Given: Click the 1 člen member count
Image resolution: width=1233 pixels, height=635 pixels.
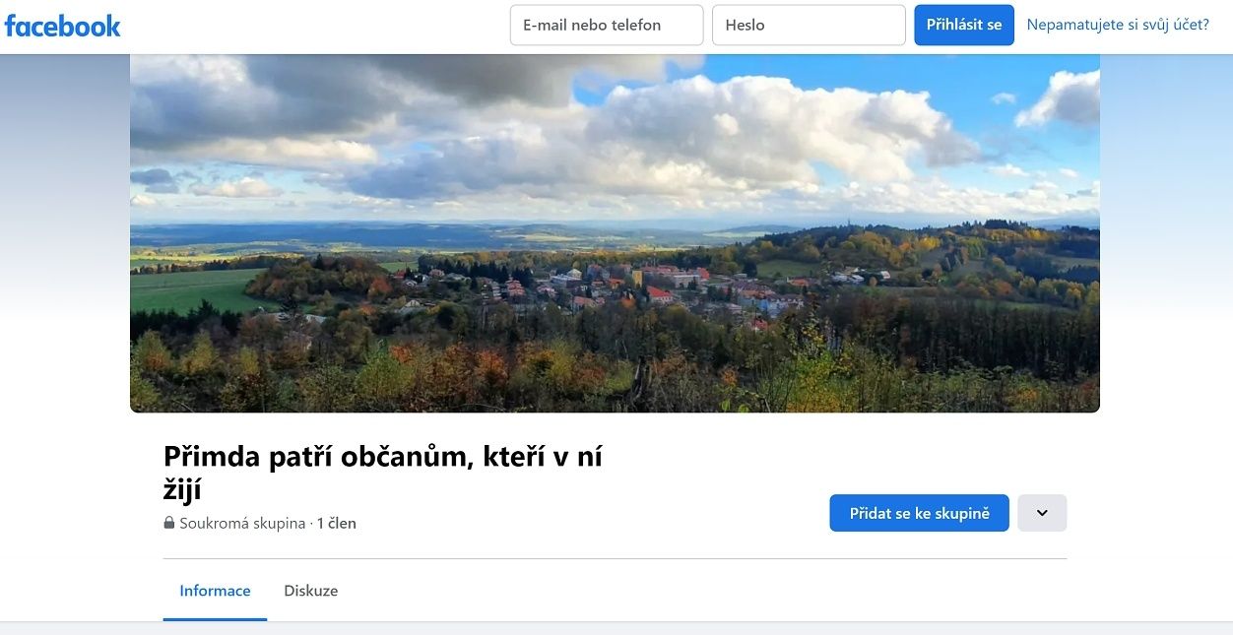Looking at the screenshot, I should click(337, 524).
